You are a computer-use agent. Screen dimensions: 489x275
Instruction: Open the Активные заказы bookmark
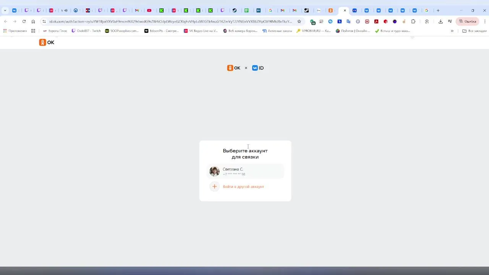point(277,31)
